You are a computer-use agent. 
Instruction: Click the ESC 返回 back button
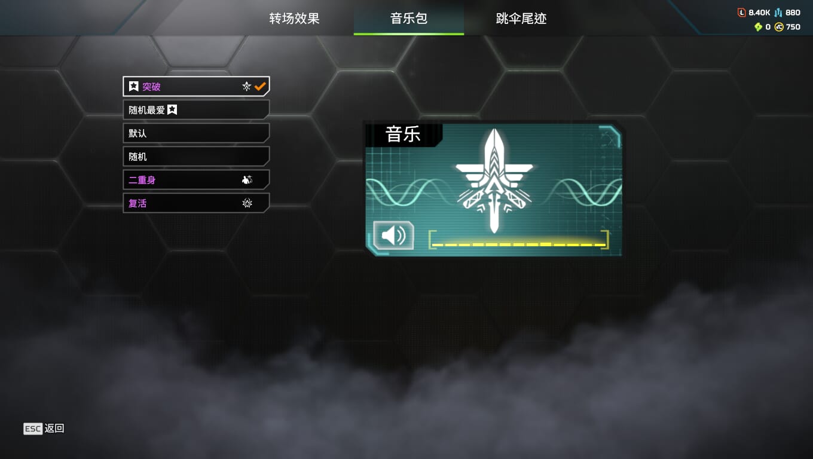(x=44, y=429)
